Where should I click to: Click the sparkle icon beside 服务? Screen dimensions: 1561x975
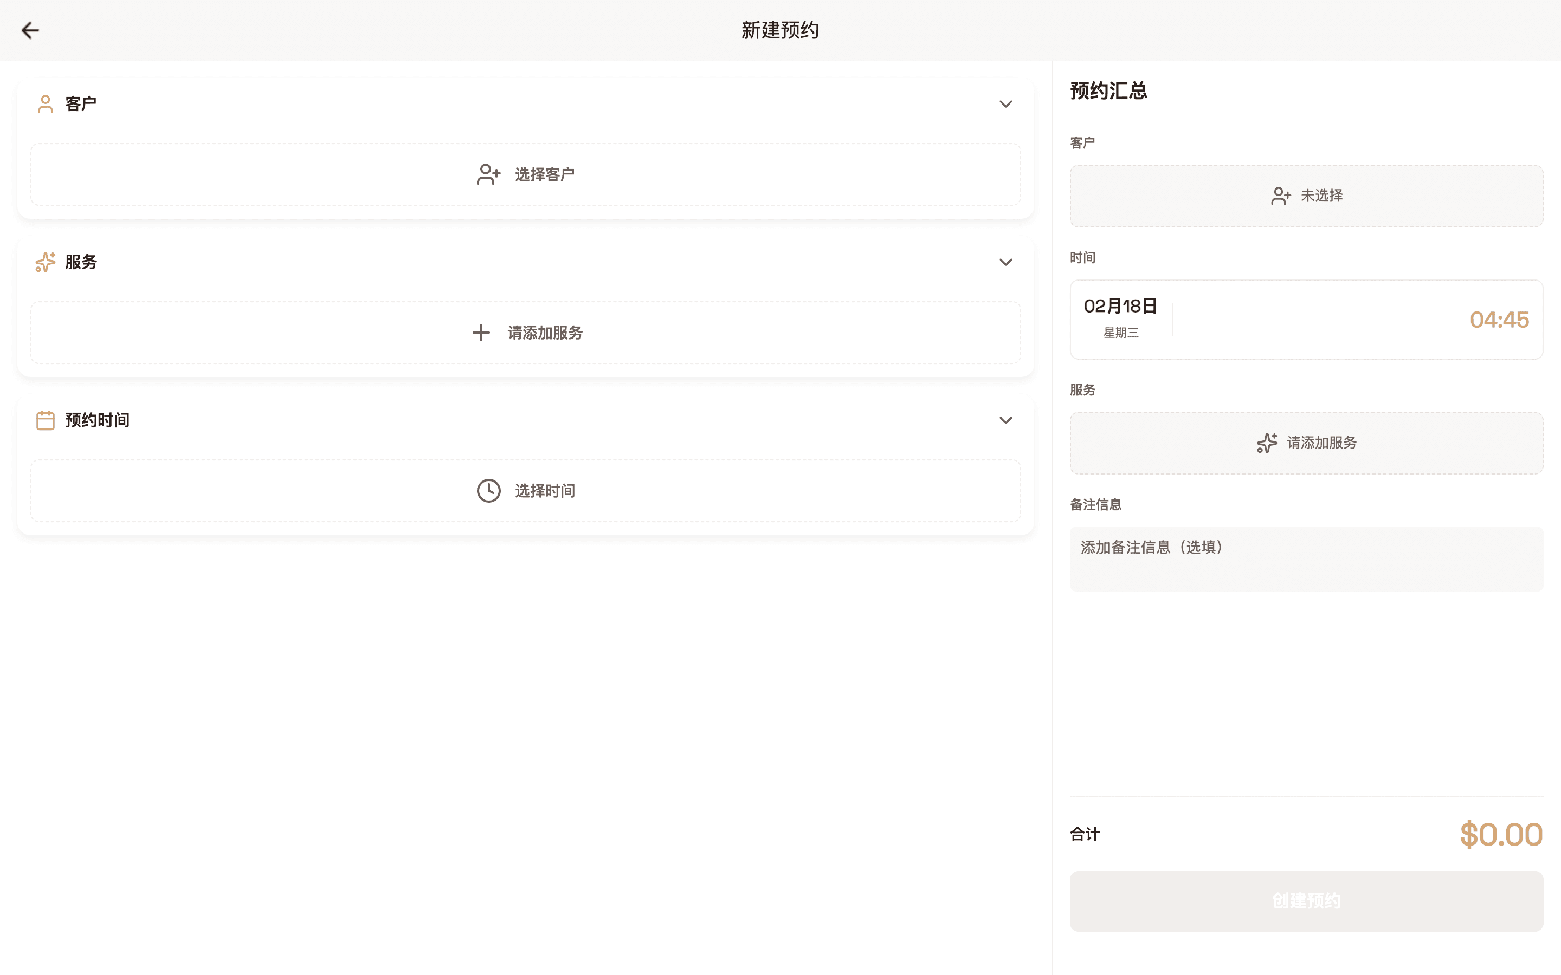click(44, 262)
